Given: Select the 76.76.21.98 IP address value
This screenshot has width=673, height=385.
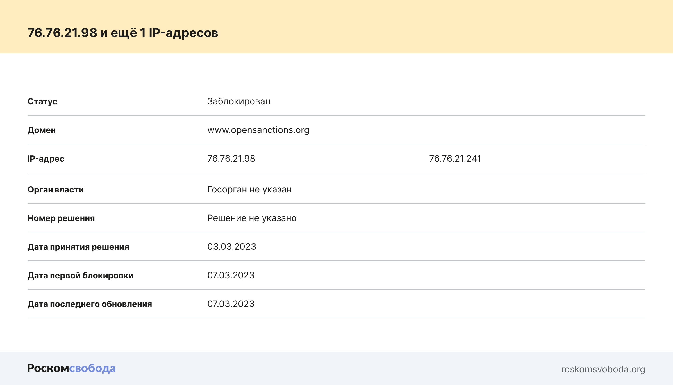Looking at the screenshot, I should coord(231,159).
